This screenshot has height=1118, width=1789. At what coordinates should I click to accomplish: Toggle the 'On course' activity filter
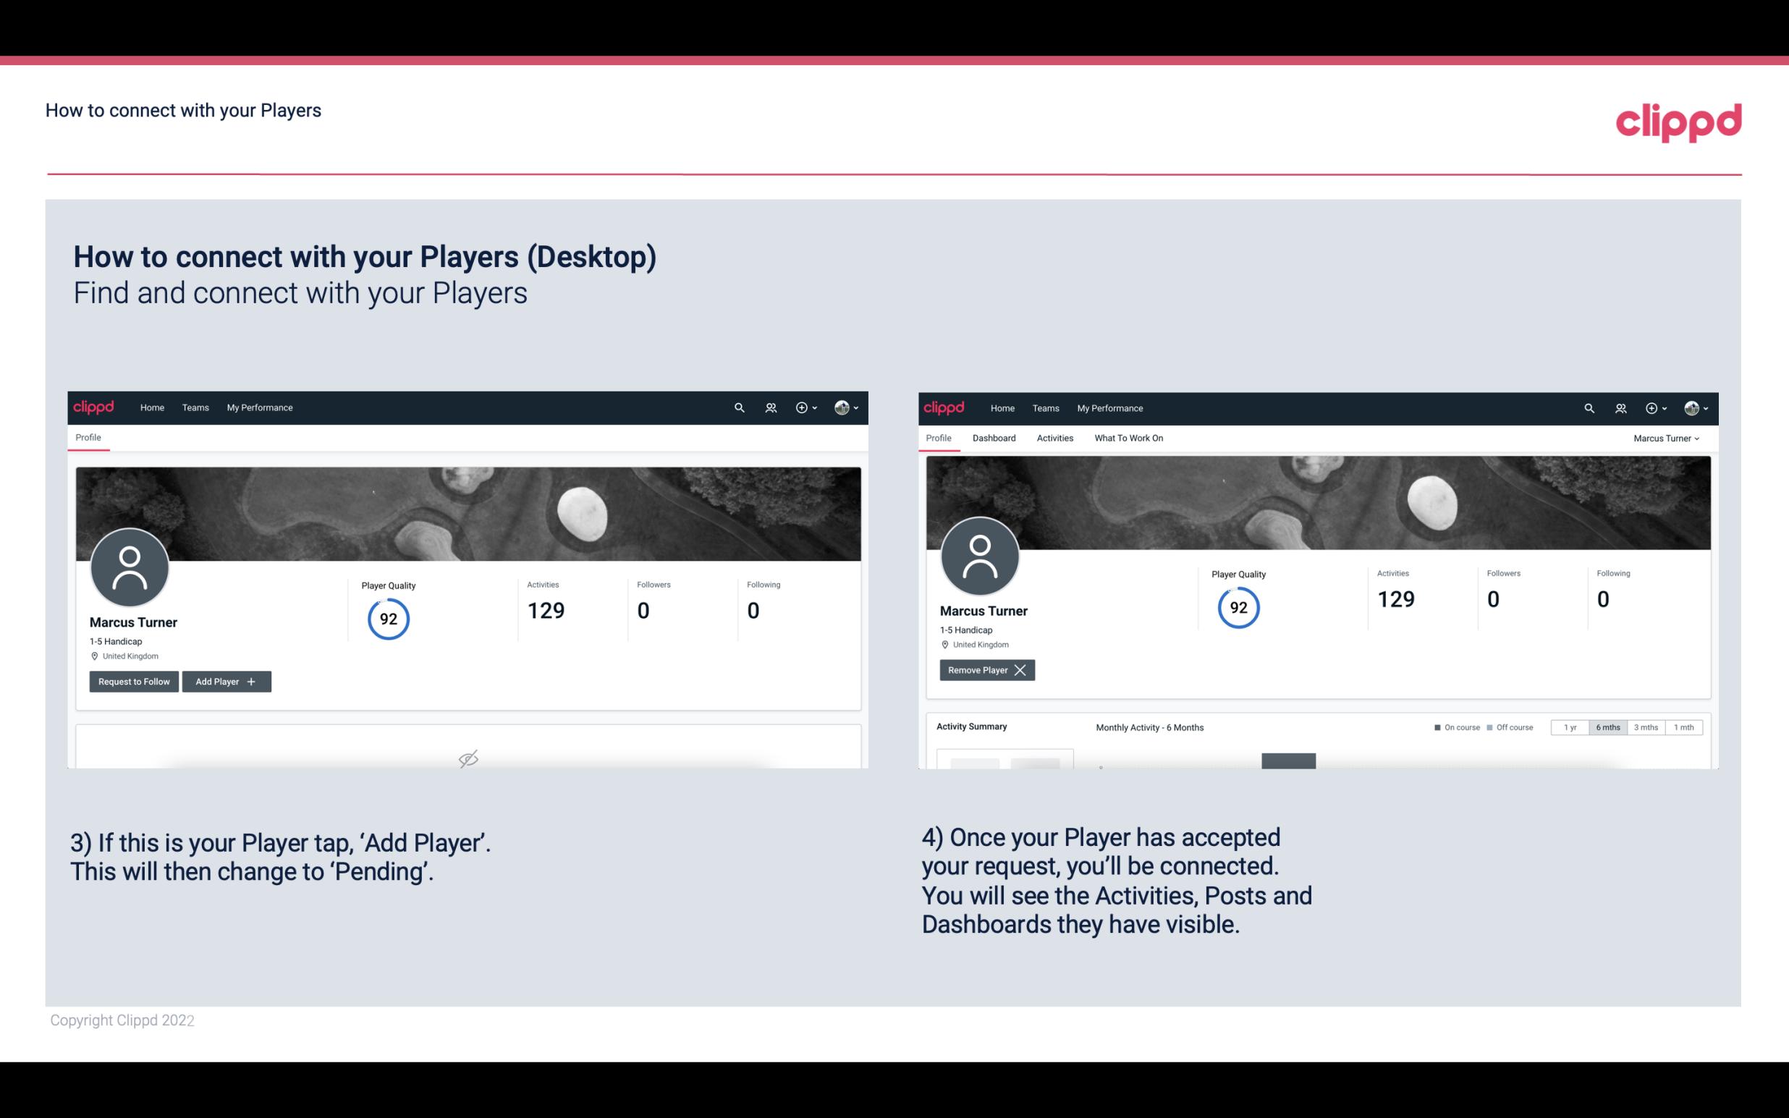click(1452, 727)
